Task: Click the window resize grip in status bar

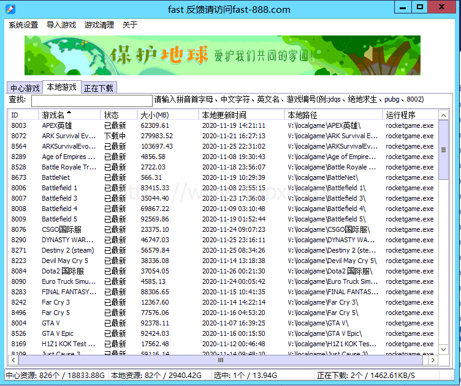Action: point(452,377)
